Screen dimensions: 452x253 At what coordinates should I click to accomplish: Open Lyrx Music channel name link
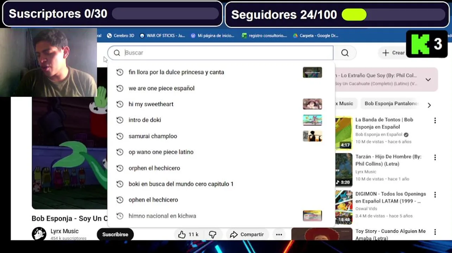(64, 231)
